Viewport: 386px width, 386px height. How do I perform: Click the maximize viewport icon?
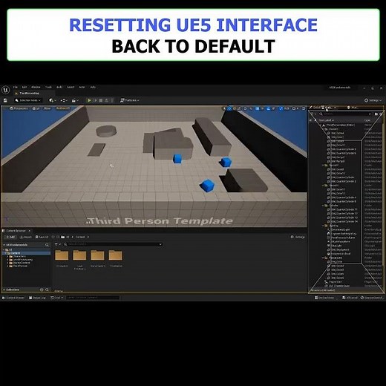click(x=304, y=108)
